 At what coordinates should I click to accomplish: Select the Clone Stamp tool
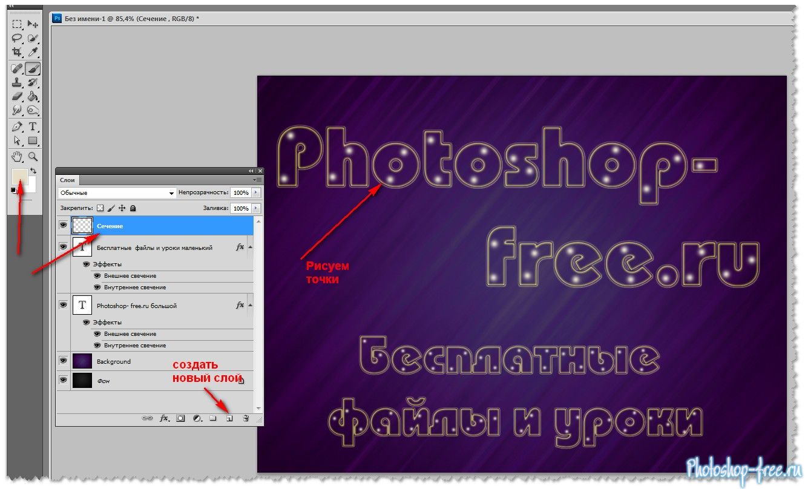pyautogui.click(x=17, y=82)
